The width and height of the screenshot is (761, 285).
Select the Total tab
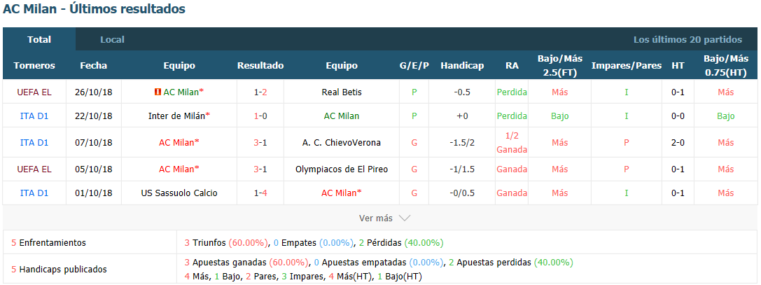(39, 40)
